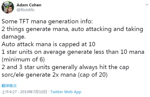This screenshot has width=150, height=97.
Task: Click the word 'damage.' in tweet
Action: pos(14,37)
